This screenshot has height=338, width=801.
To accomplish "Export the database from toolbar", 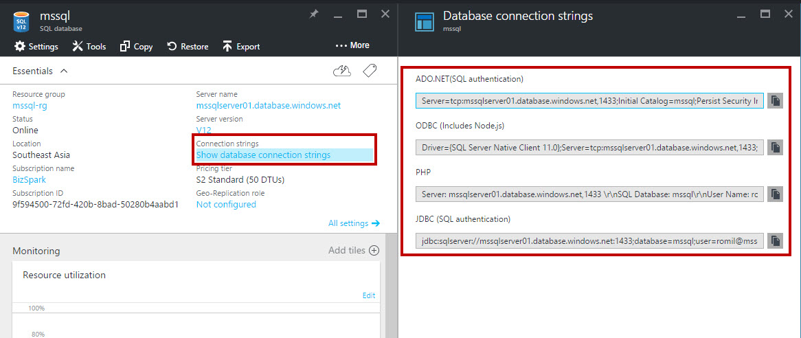I will click(240, 47).
